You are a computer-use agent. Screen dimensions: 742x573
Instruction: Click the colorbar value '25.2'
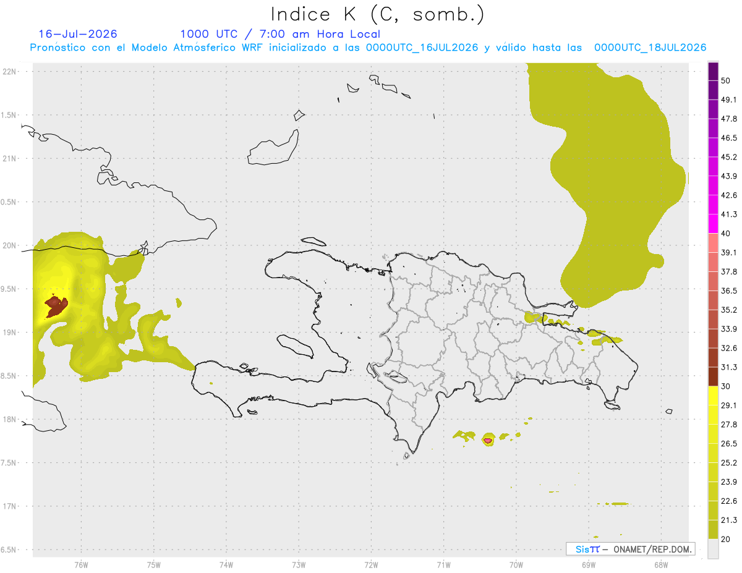(729, 463)
